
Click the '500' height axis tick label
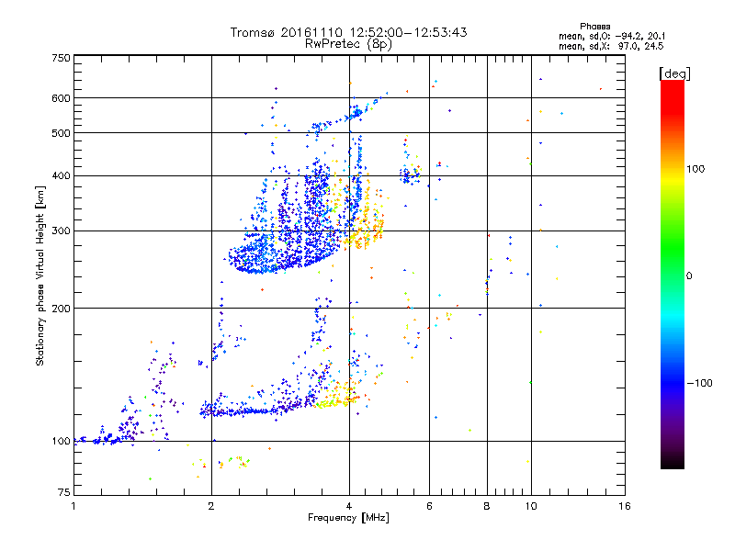click(61, 133)
